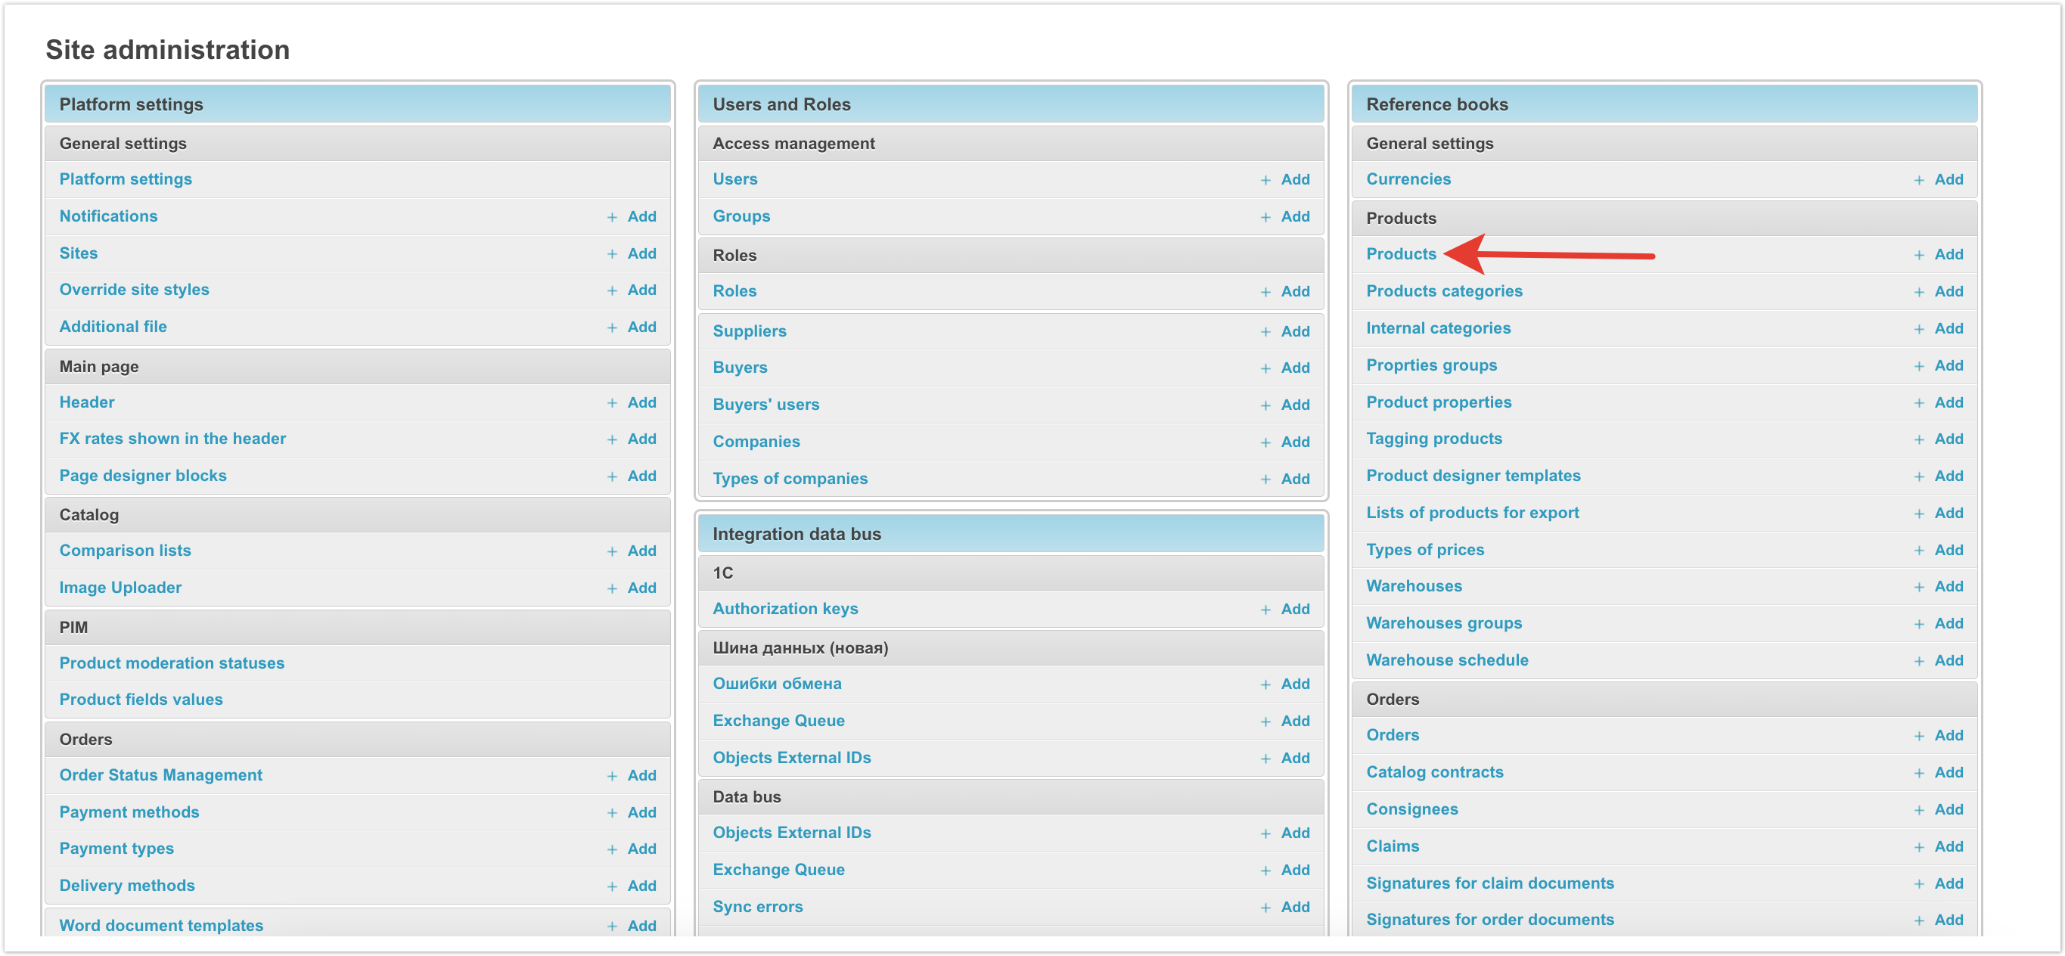The height and width of the screenshot is (956, 2065).
Task: Click the plus icon beside Payment methods
Action: tap(612, 812)
